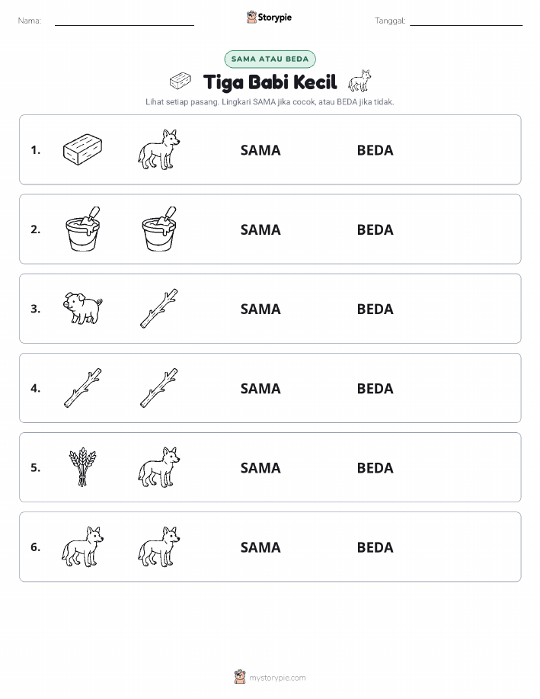The height and width of the screenshot is (699, 540).
Task: Choose BEDA for question 1
Action: click(375, 151)
